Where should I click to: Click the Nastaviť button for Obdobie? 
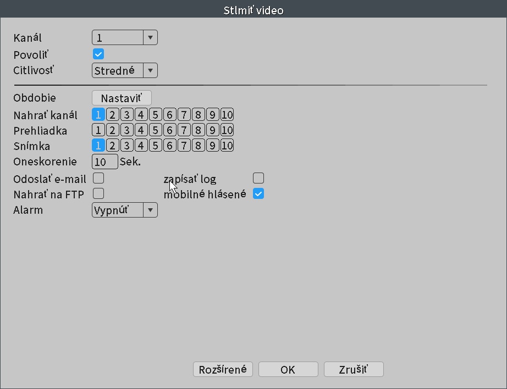click(122, 98)
